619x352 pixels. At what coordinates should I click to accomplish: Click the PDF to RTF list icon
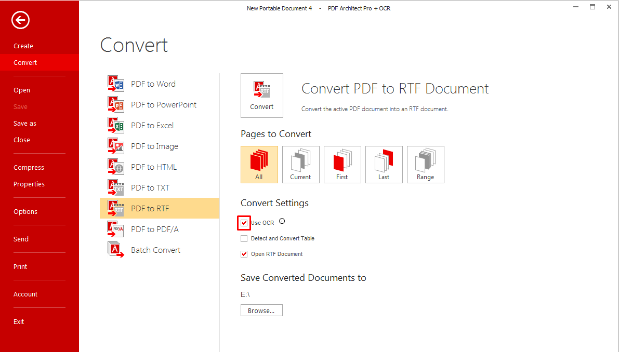coord(116,209)
